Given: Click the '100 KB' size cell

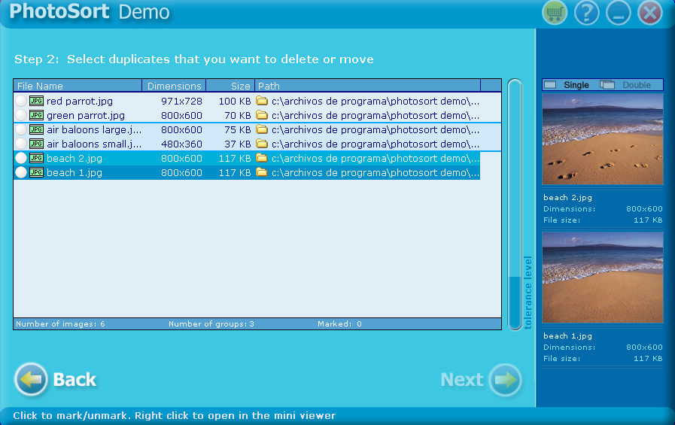Looking at the screenshot, I should 235,101.
